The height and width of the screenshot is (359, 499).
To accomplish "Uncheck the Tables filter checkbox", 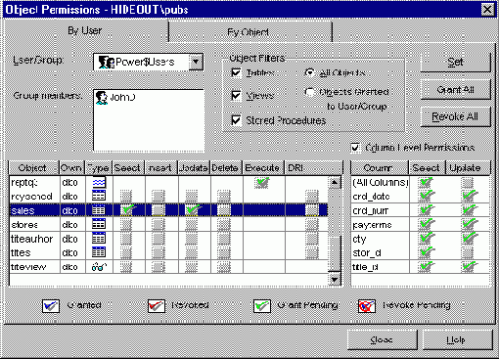I will click(x=236, y=72).
